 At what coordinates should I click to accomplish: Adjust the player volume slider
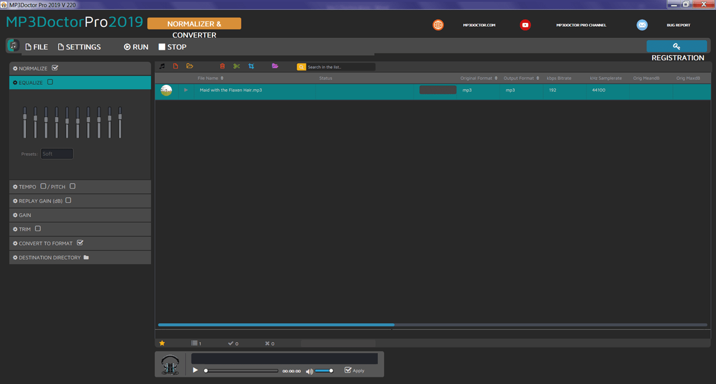(x=324, y=371)
